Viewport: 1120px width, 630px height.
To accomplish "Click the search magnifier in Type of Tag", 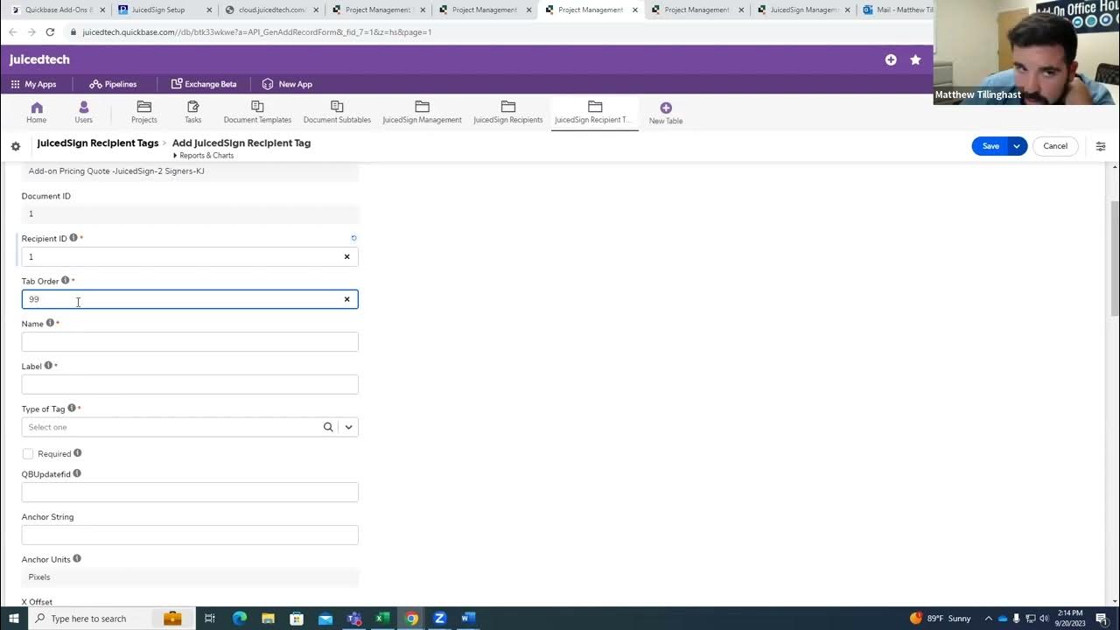I will [x=328, y=427].
